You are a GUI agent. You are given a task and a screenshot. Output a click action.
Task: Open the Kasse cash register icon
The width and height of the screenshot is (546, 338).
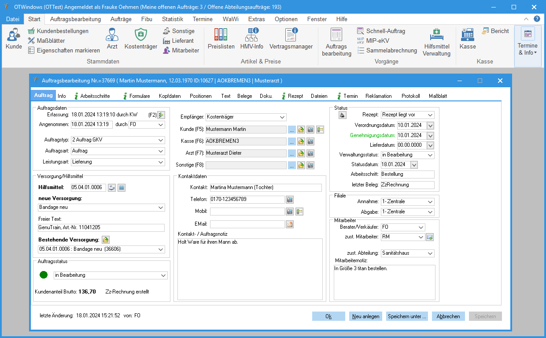pyautogui.click(x=467, y=35)
